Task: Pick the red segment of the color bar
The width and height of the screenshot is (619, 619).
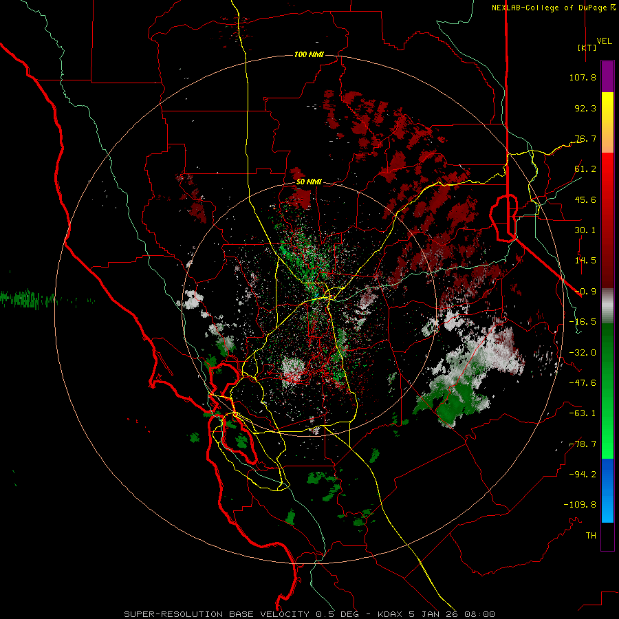Action: click(x=607, y=220)
